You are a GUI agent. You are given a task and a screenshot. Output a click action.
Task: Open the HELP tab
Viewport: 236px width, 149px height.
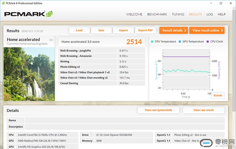[222, 14]
